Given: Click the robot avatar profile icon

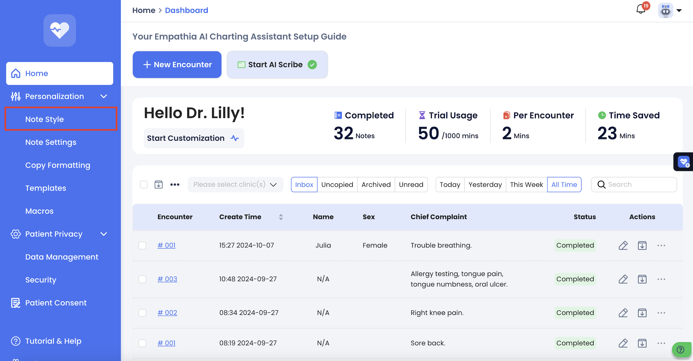Looking at the screenshot, I should coord(665,11).
